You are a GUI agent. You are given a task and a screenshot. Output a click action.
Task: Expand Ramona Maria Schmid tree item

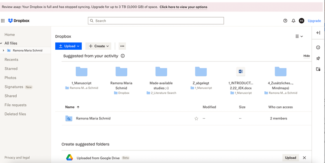point(4,51)
